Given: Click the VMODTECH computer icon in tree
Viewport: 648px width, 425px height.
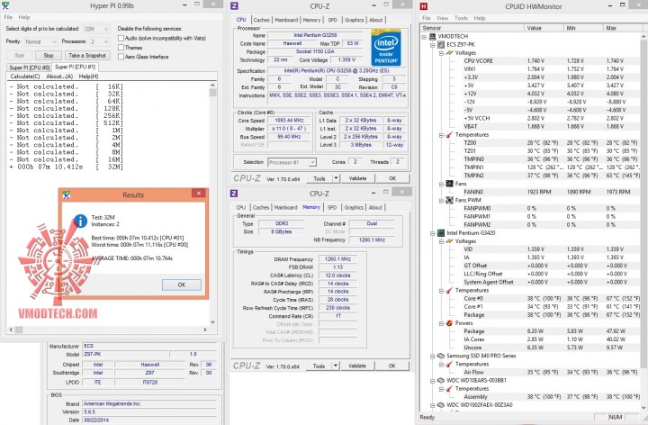Looking at the screenshot, I should tap(432, 36).
